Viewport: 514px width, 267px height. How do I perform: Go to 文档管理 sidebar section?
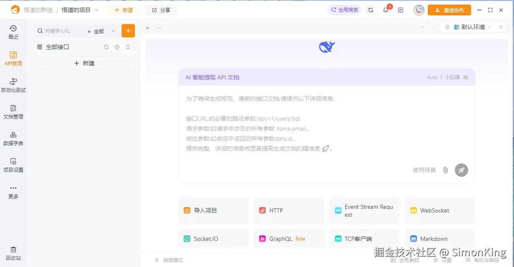pos(13,112)
